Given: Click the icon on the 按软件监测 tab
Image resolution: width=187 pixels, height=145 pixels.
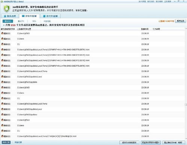Looking at the screenshot, I should pos(23,16).
